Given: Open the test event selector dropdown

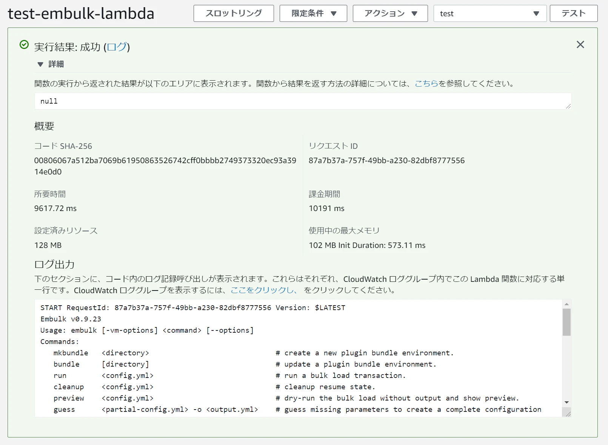Looking at the screenshot, I should [490, 14].
